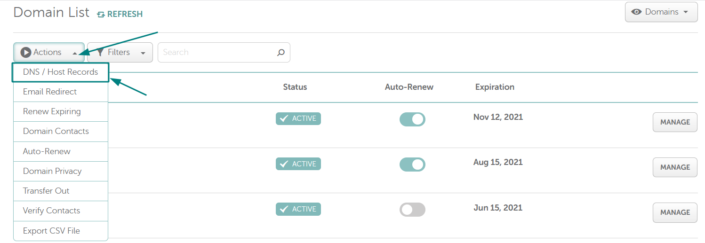Enable auto-renew for Jun 15, 2021 domain
The width and height of the screenshot is (705, 243).
point(412,210)
